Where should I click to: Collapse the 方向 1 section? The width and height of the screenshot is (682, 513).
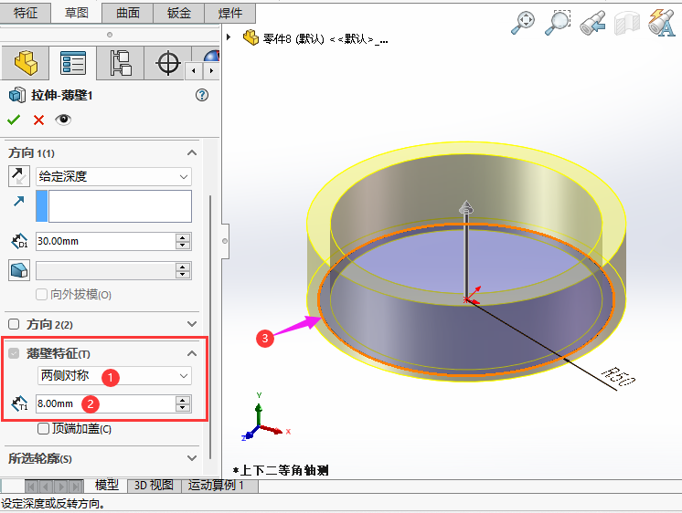point(192,153)
